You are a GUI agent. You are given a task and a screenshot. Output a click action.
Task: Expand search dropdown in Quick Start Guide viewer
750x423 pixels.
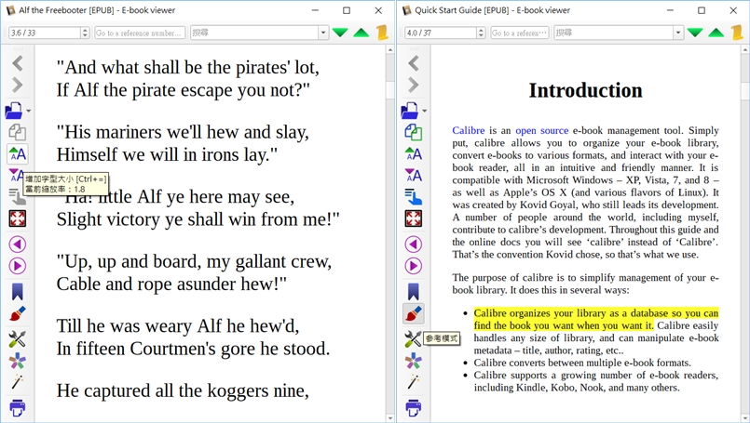(x=678, y=33)
